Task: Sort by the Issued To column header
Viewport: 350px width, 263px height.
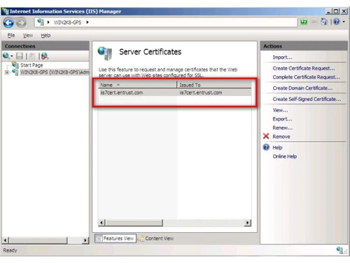Action: (x=214, y=85)
